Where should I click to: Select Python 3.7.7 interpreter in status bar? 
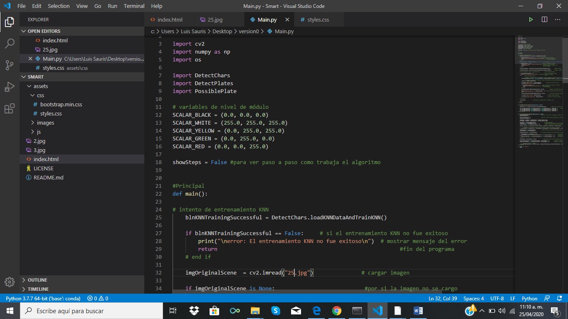pyautogui.click(x=43, y=298)
